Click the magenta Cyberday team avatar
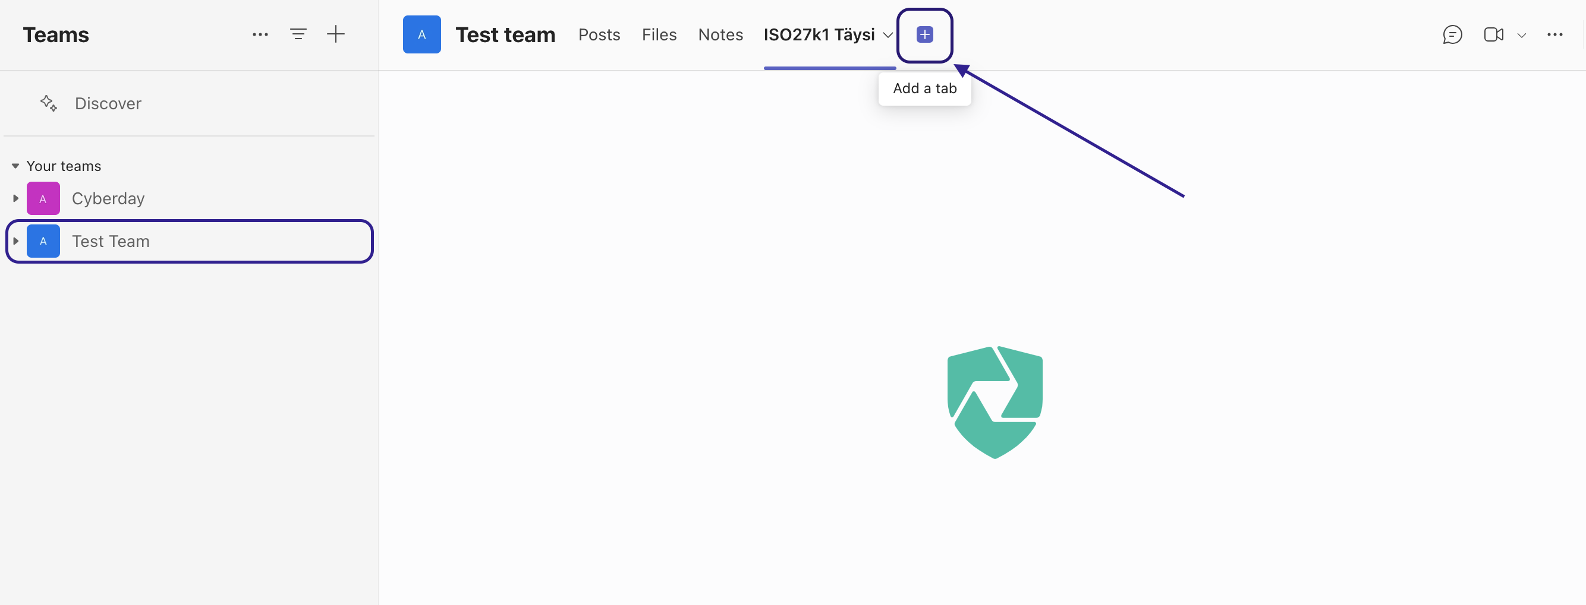 pos(43,198)
